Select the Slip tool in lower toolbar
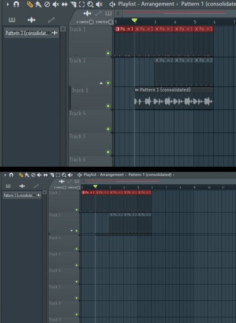236x323 pixels. pyautogui.click(x=45, y=175)
